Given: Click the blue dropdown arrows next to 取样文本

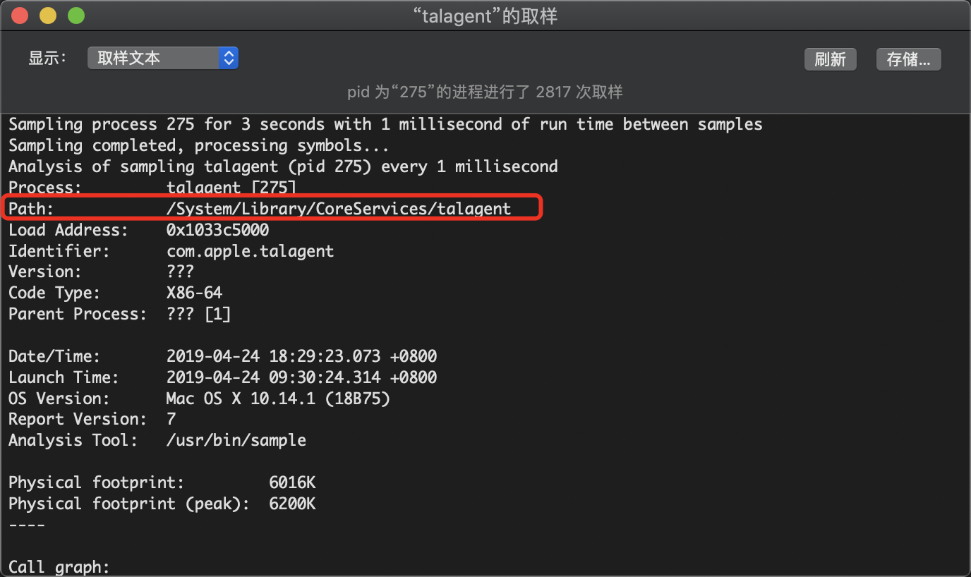Looking at the screenshot, I should coord(228,58).
